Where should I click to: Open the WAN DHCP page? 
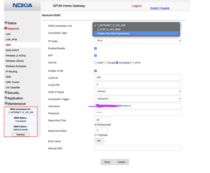12,50
